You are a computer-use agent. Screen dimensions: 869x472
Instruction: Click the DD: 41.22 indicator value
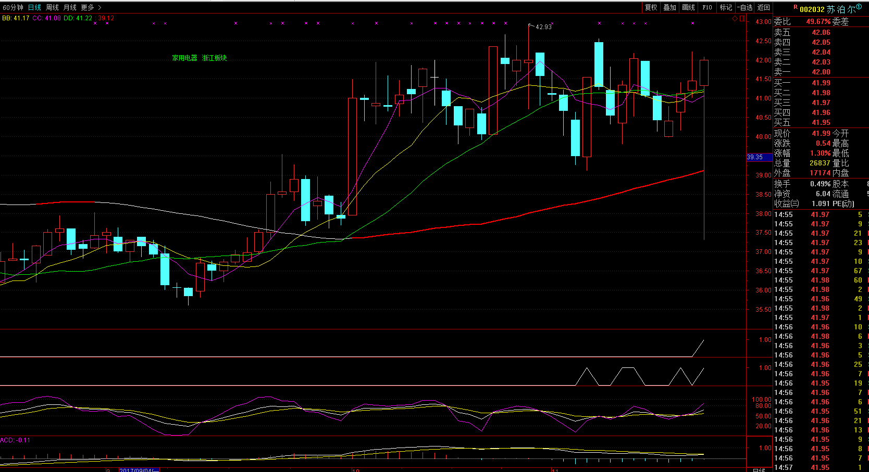click(x=78, y=18)
